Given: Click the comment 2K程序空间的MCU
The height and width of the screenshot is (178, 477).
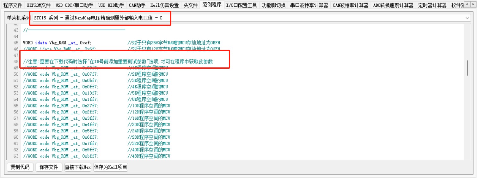Looking at the screenshot, I should (148, 74).
